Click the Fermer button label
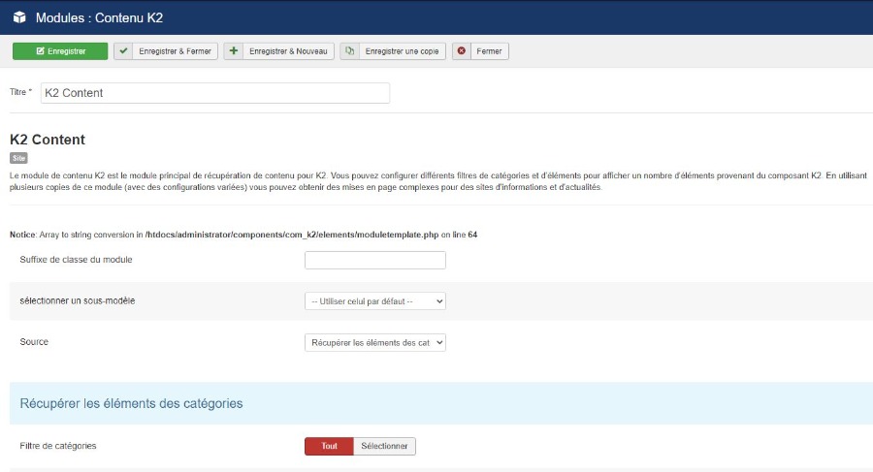The width and height of the screenshot is (873, 472). pos(489,51)
